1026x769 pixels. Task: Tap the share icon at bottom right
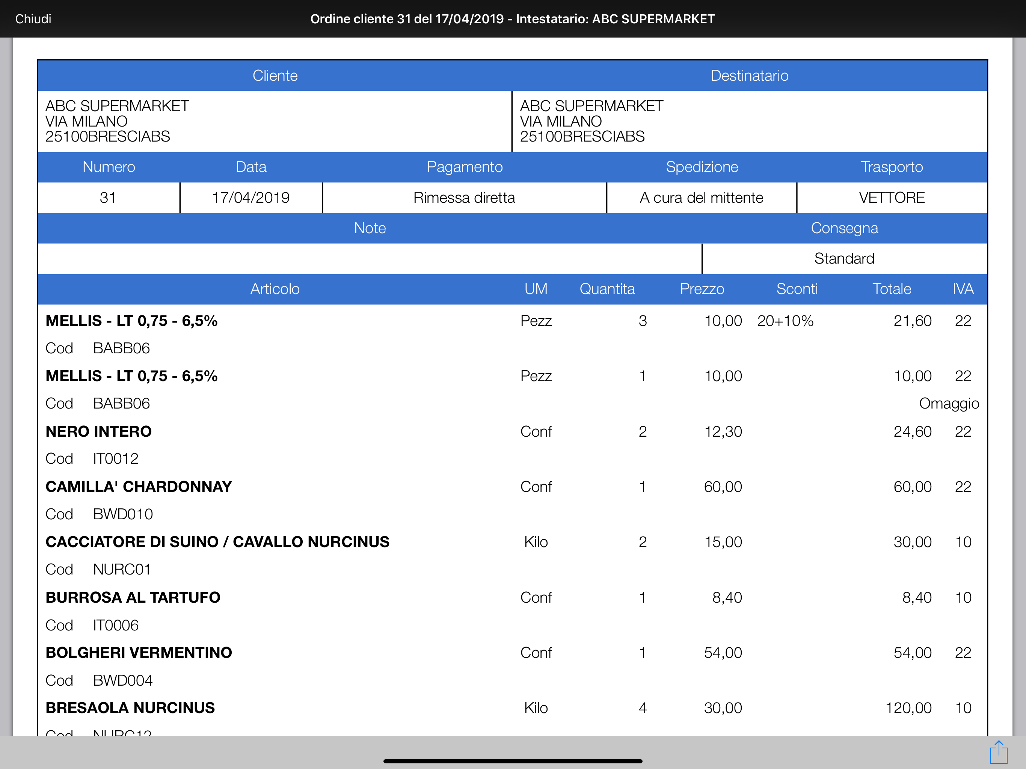pyautogui.click(x=999, y=752)
